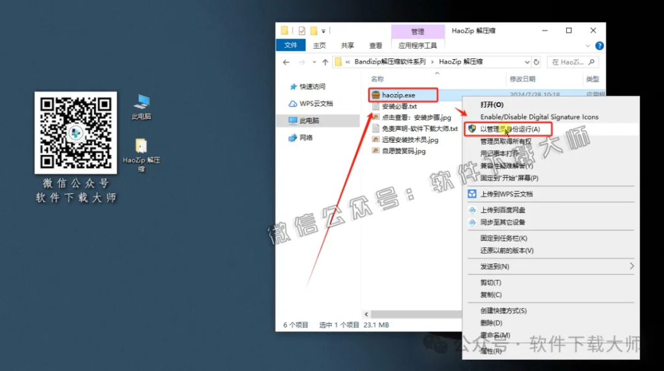Viewport: 664px width, 371px height.
Task: Click the 管理 contextual tab
Action: [418, 31]
